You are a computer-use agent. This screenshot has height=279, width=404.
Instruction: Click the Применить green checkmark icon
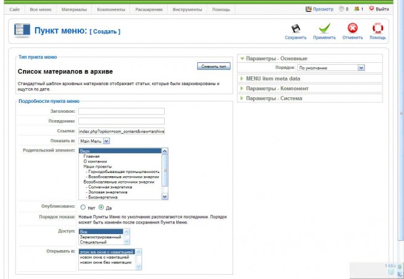coord(324,28)
